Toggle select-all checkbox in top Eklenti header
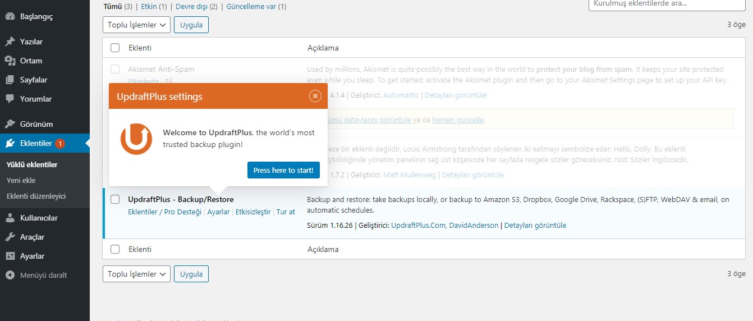This screenshot has height=321, width=753. point(115,48)
